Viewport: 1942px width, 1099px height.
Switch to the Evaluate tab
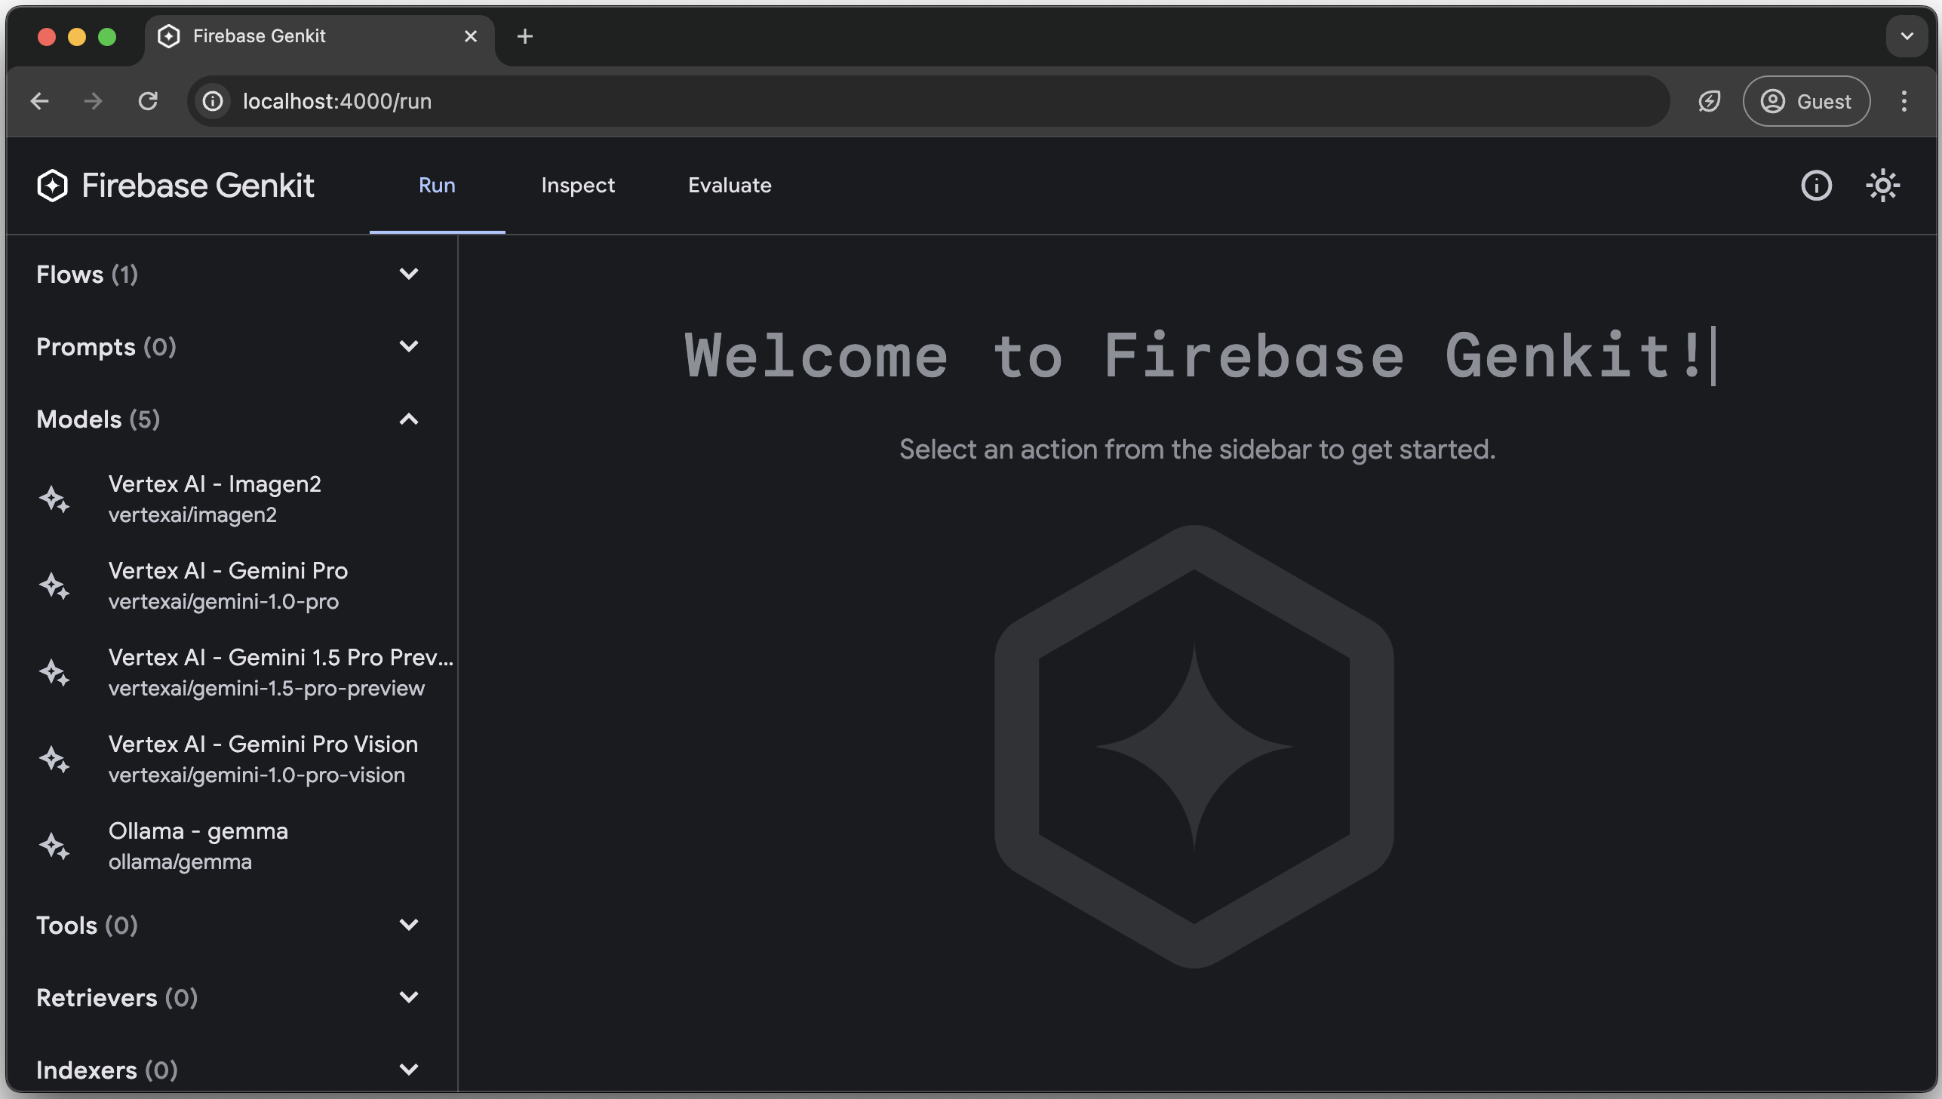(x=730, y=186)
